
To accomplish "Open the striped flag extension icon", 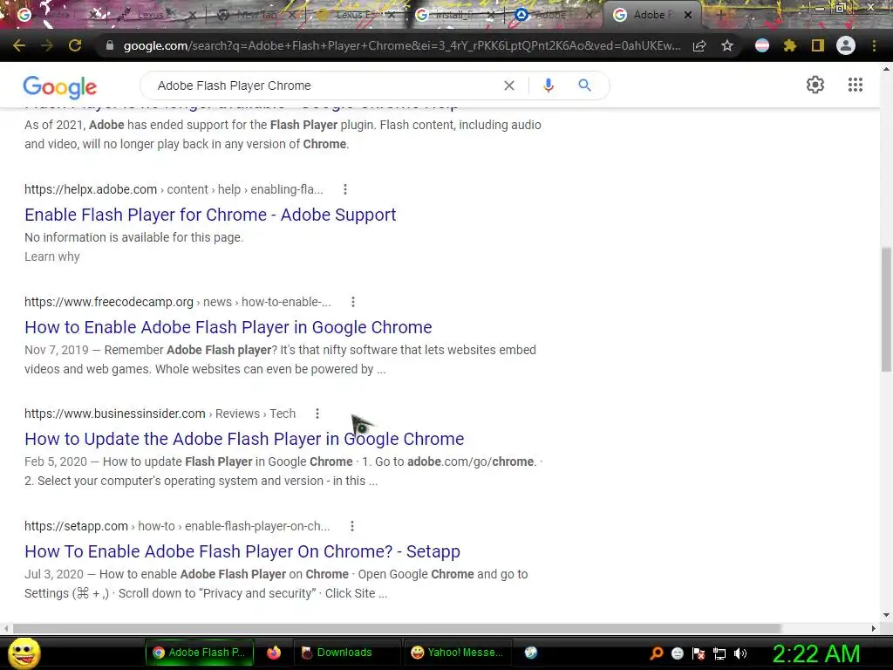I will pyautogui.click(x=762, y=45).
